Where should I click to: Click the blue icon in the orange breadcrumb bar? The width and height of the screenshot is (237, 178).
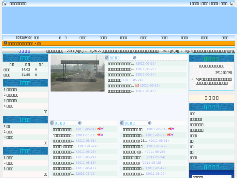point(5,43)
